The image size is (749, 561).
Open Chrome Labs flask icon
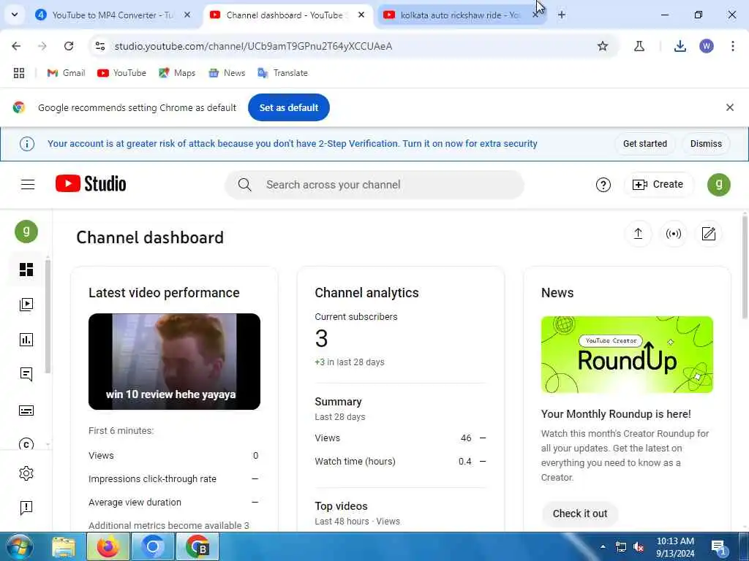639,46
